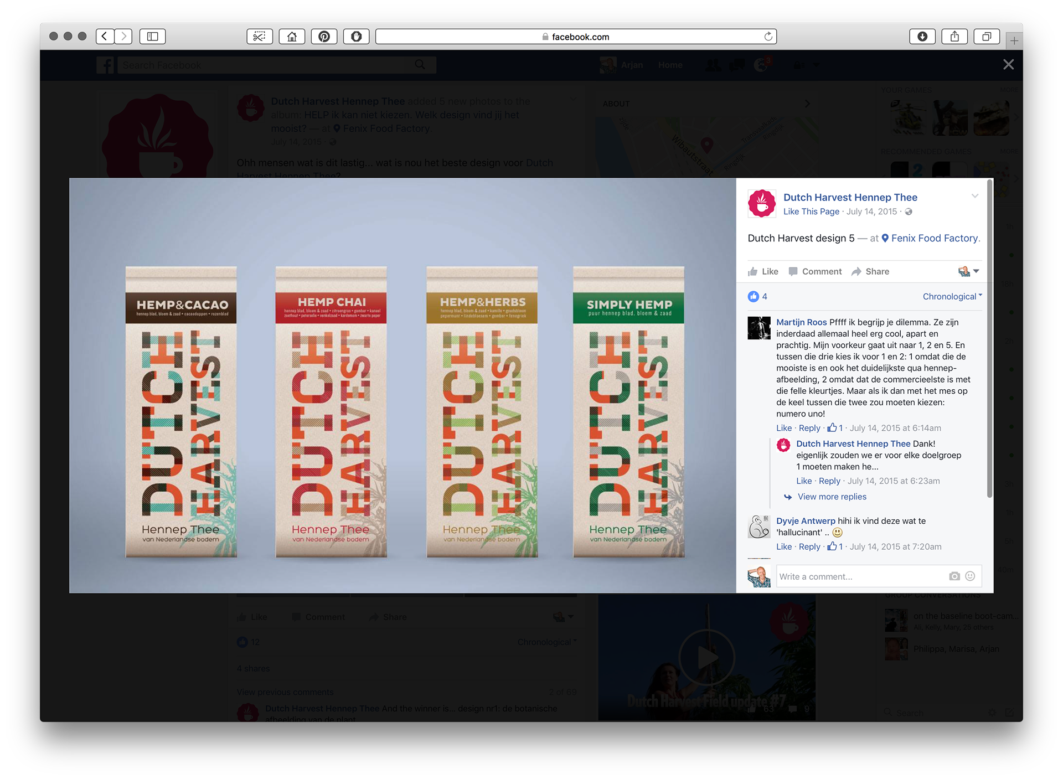Reply to the Dutch Harvest 'Dank!' reply
This screenshot has height=779, width=1063.
point(829,481)
